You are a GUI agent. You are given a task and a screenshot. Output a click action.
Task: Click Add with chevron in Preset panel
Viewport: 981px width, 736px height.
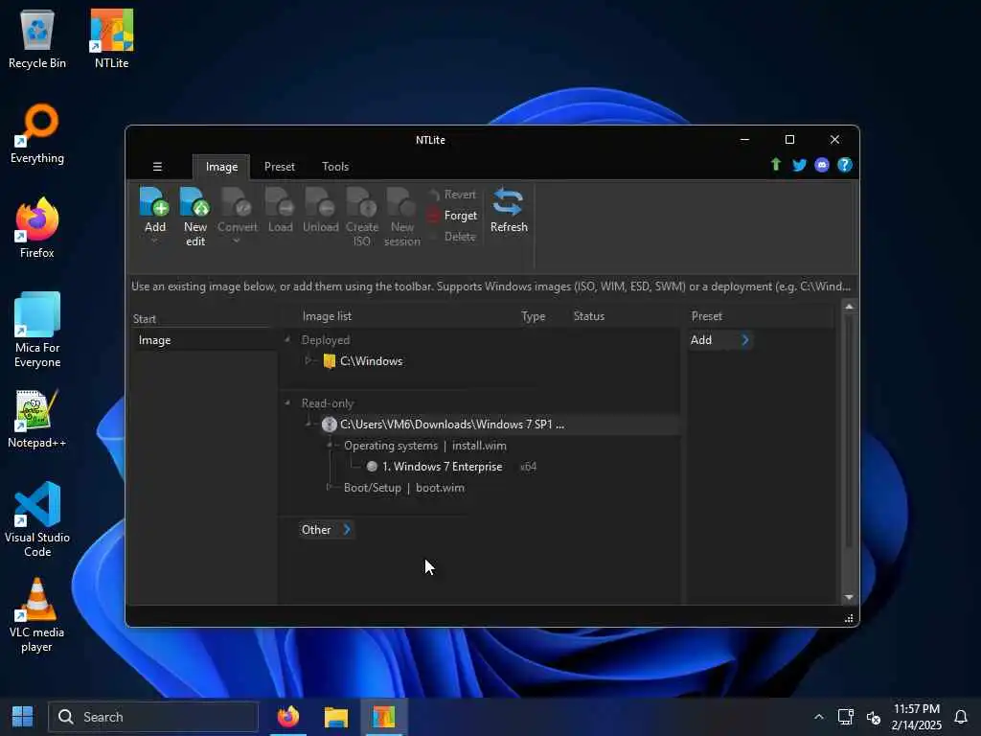(x=719, y=340)
